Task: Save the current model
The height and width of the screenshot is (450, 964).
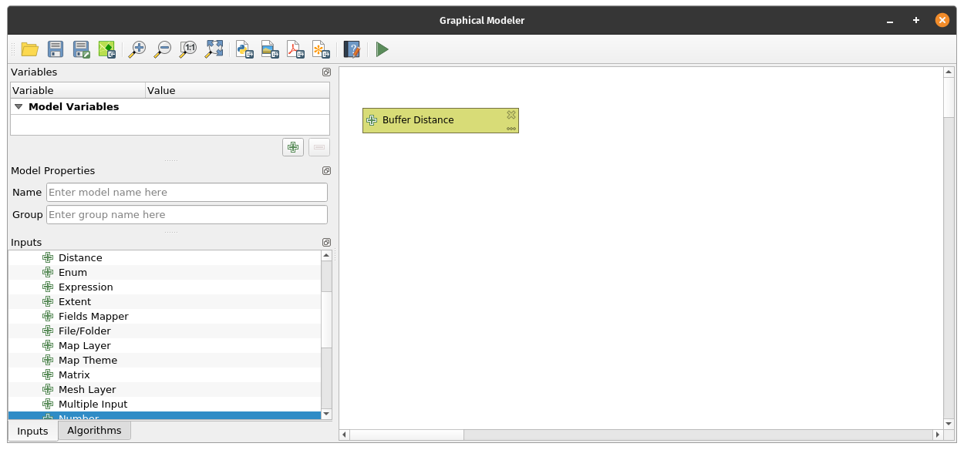Action: 56,50
